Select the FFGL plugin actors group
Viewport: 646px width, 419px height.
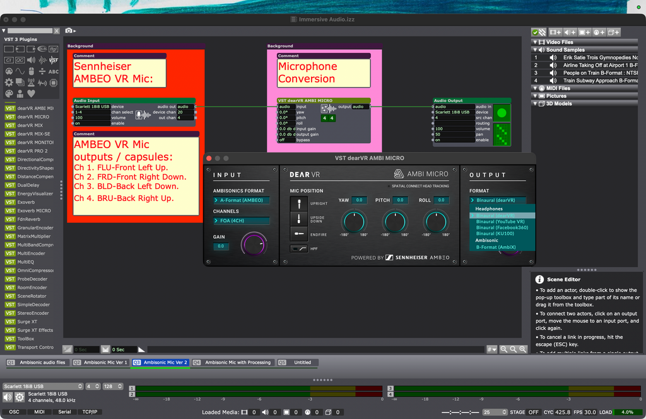tap(54, 49)
